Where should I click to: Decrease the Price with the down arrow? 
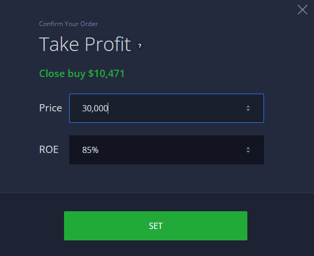[248, 110]
